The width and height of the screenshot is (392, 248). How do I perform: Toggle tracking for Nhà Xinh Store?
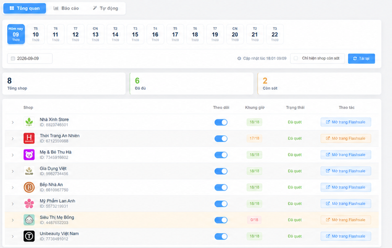point(221,122)
